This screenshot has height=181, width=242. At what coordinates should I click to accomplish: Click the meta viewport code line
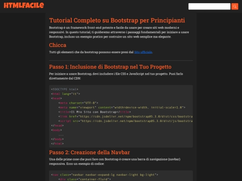tap(122, 107)
